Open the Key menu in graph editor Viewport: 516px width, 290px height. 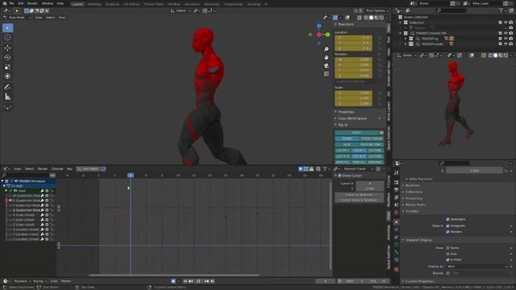click(69, 169)
